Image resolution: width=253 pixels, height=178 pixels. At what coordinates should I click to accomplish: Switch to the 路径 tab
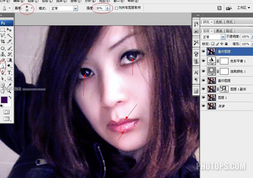[229, 31]
